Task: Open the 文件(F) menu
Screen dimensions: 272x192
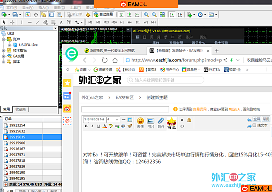Action: [12, 8]
